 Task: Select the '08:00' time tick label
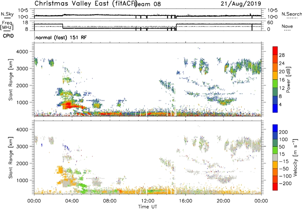tap(110, 201)
